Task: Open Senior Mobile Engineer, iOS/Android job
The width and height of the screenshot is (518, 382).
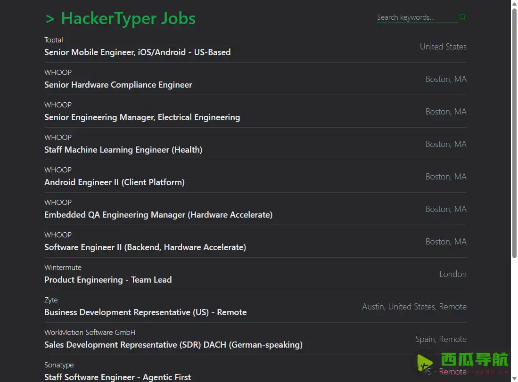Action: pyautogui.click(x=138, y=52)
